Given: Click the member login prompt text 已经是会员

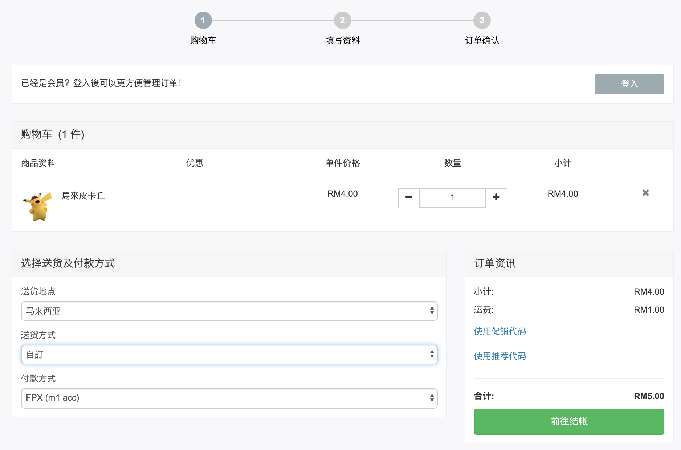Looking at the screenshot, I should coord(102,83).
